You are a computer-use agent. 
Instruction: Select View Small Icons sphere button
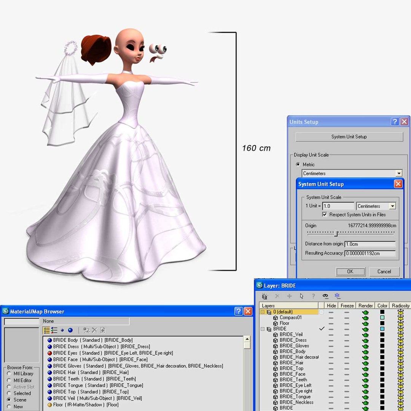62,330
